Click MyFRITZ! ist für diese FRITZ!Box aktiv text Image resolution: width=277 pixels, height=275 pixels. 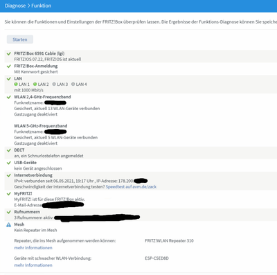click(x=50, y=199)
